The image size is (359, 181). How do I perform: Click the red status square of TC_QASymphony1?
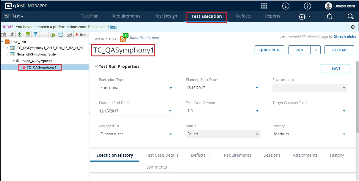(24, 68)
